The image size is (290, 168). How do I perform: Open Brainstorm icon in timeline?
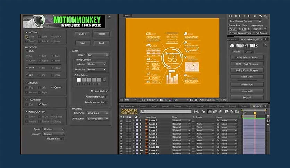[227, 111]
